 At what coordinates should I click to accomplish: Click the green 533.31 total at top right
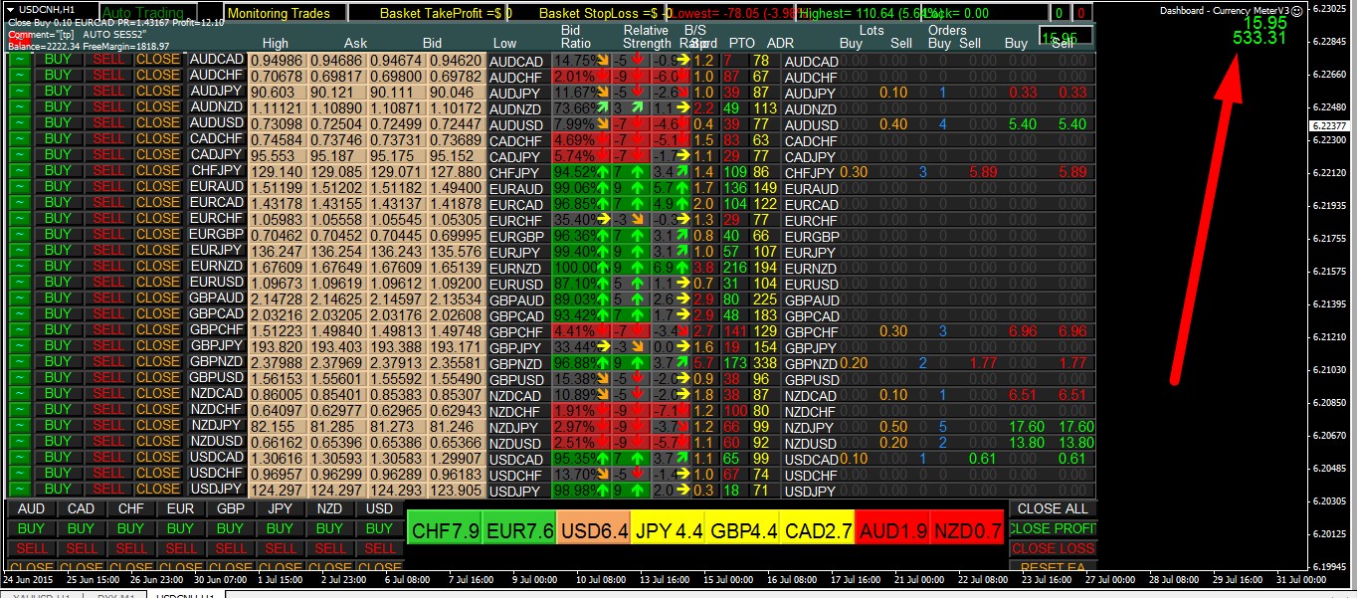1260,38
